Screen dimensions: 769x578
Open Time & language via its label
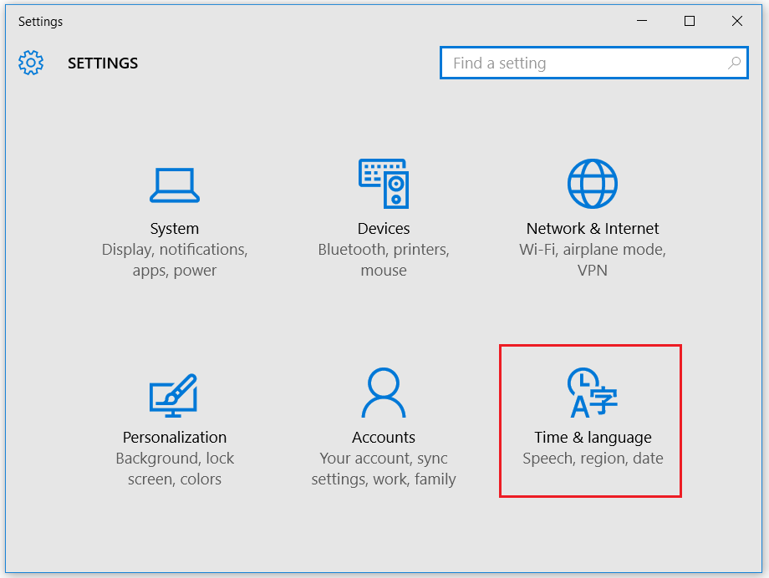point(593,437)
